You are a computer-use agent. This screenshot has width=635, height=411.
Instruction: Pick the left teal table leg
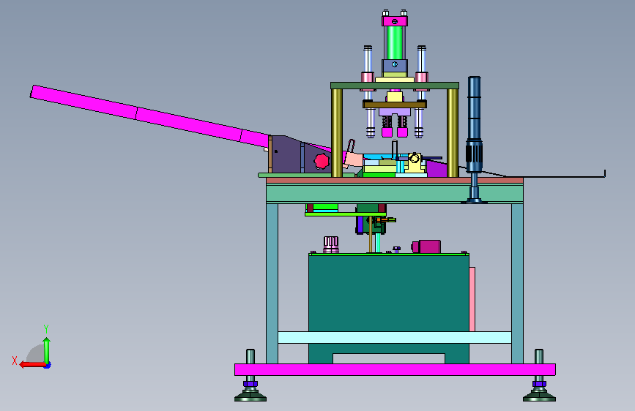pyautogui.click(x=272, y=283)
